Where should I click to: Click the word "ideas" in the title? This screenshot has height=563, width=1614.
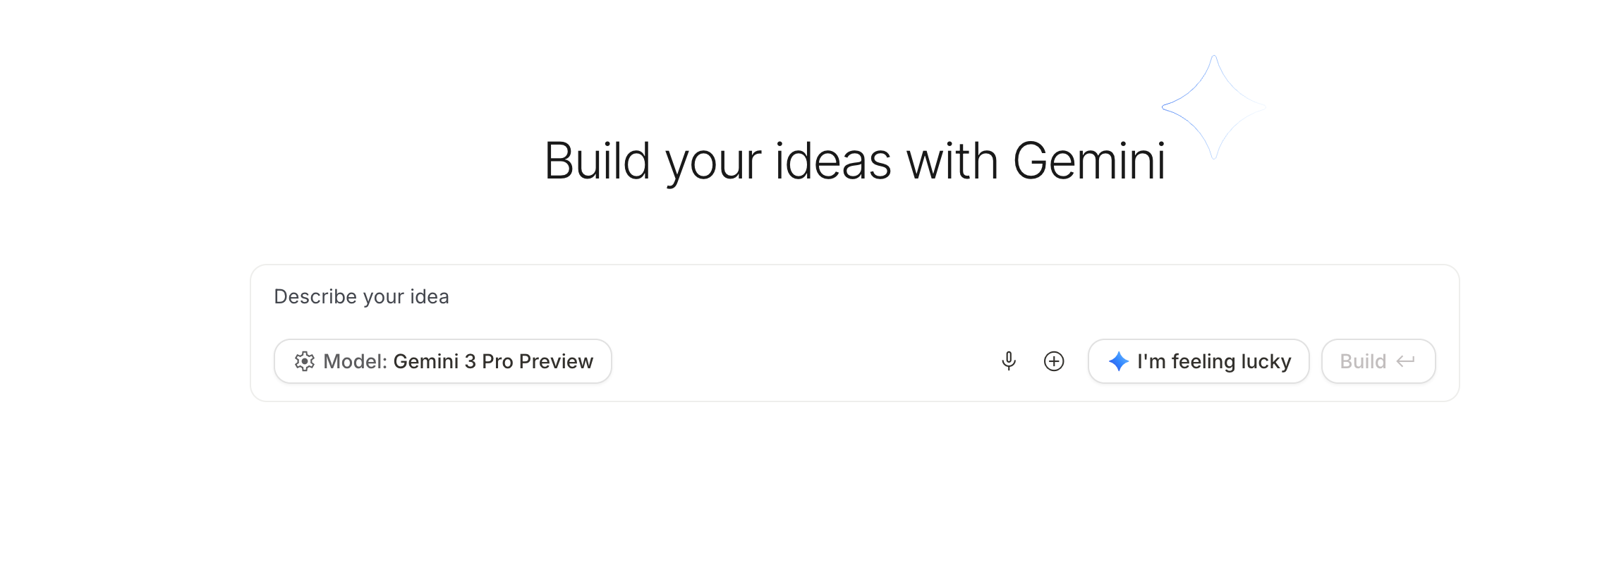[x=833, y=162]
